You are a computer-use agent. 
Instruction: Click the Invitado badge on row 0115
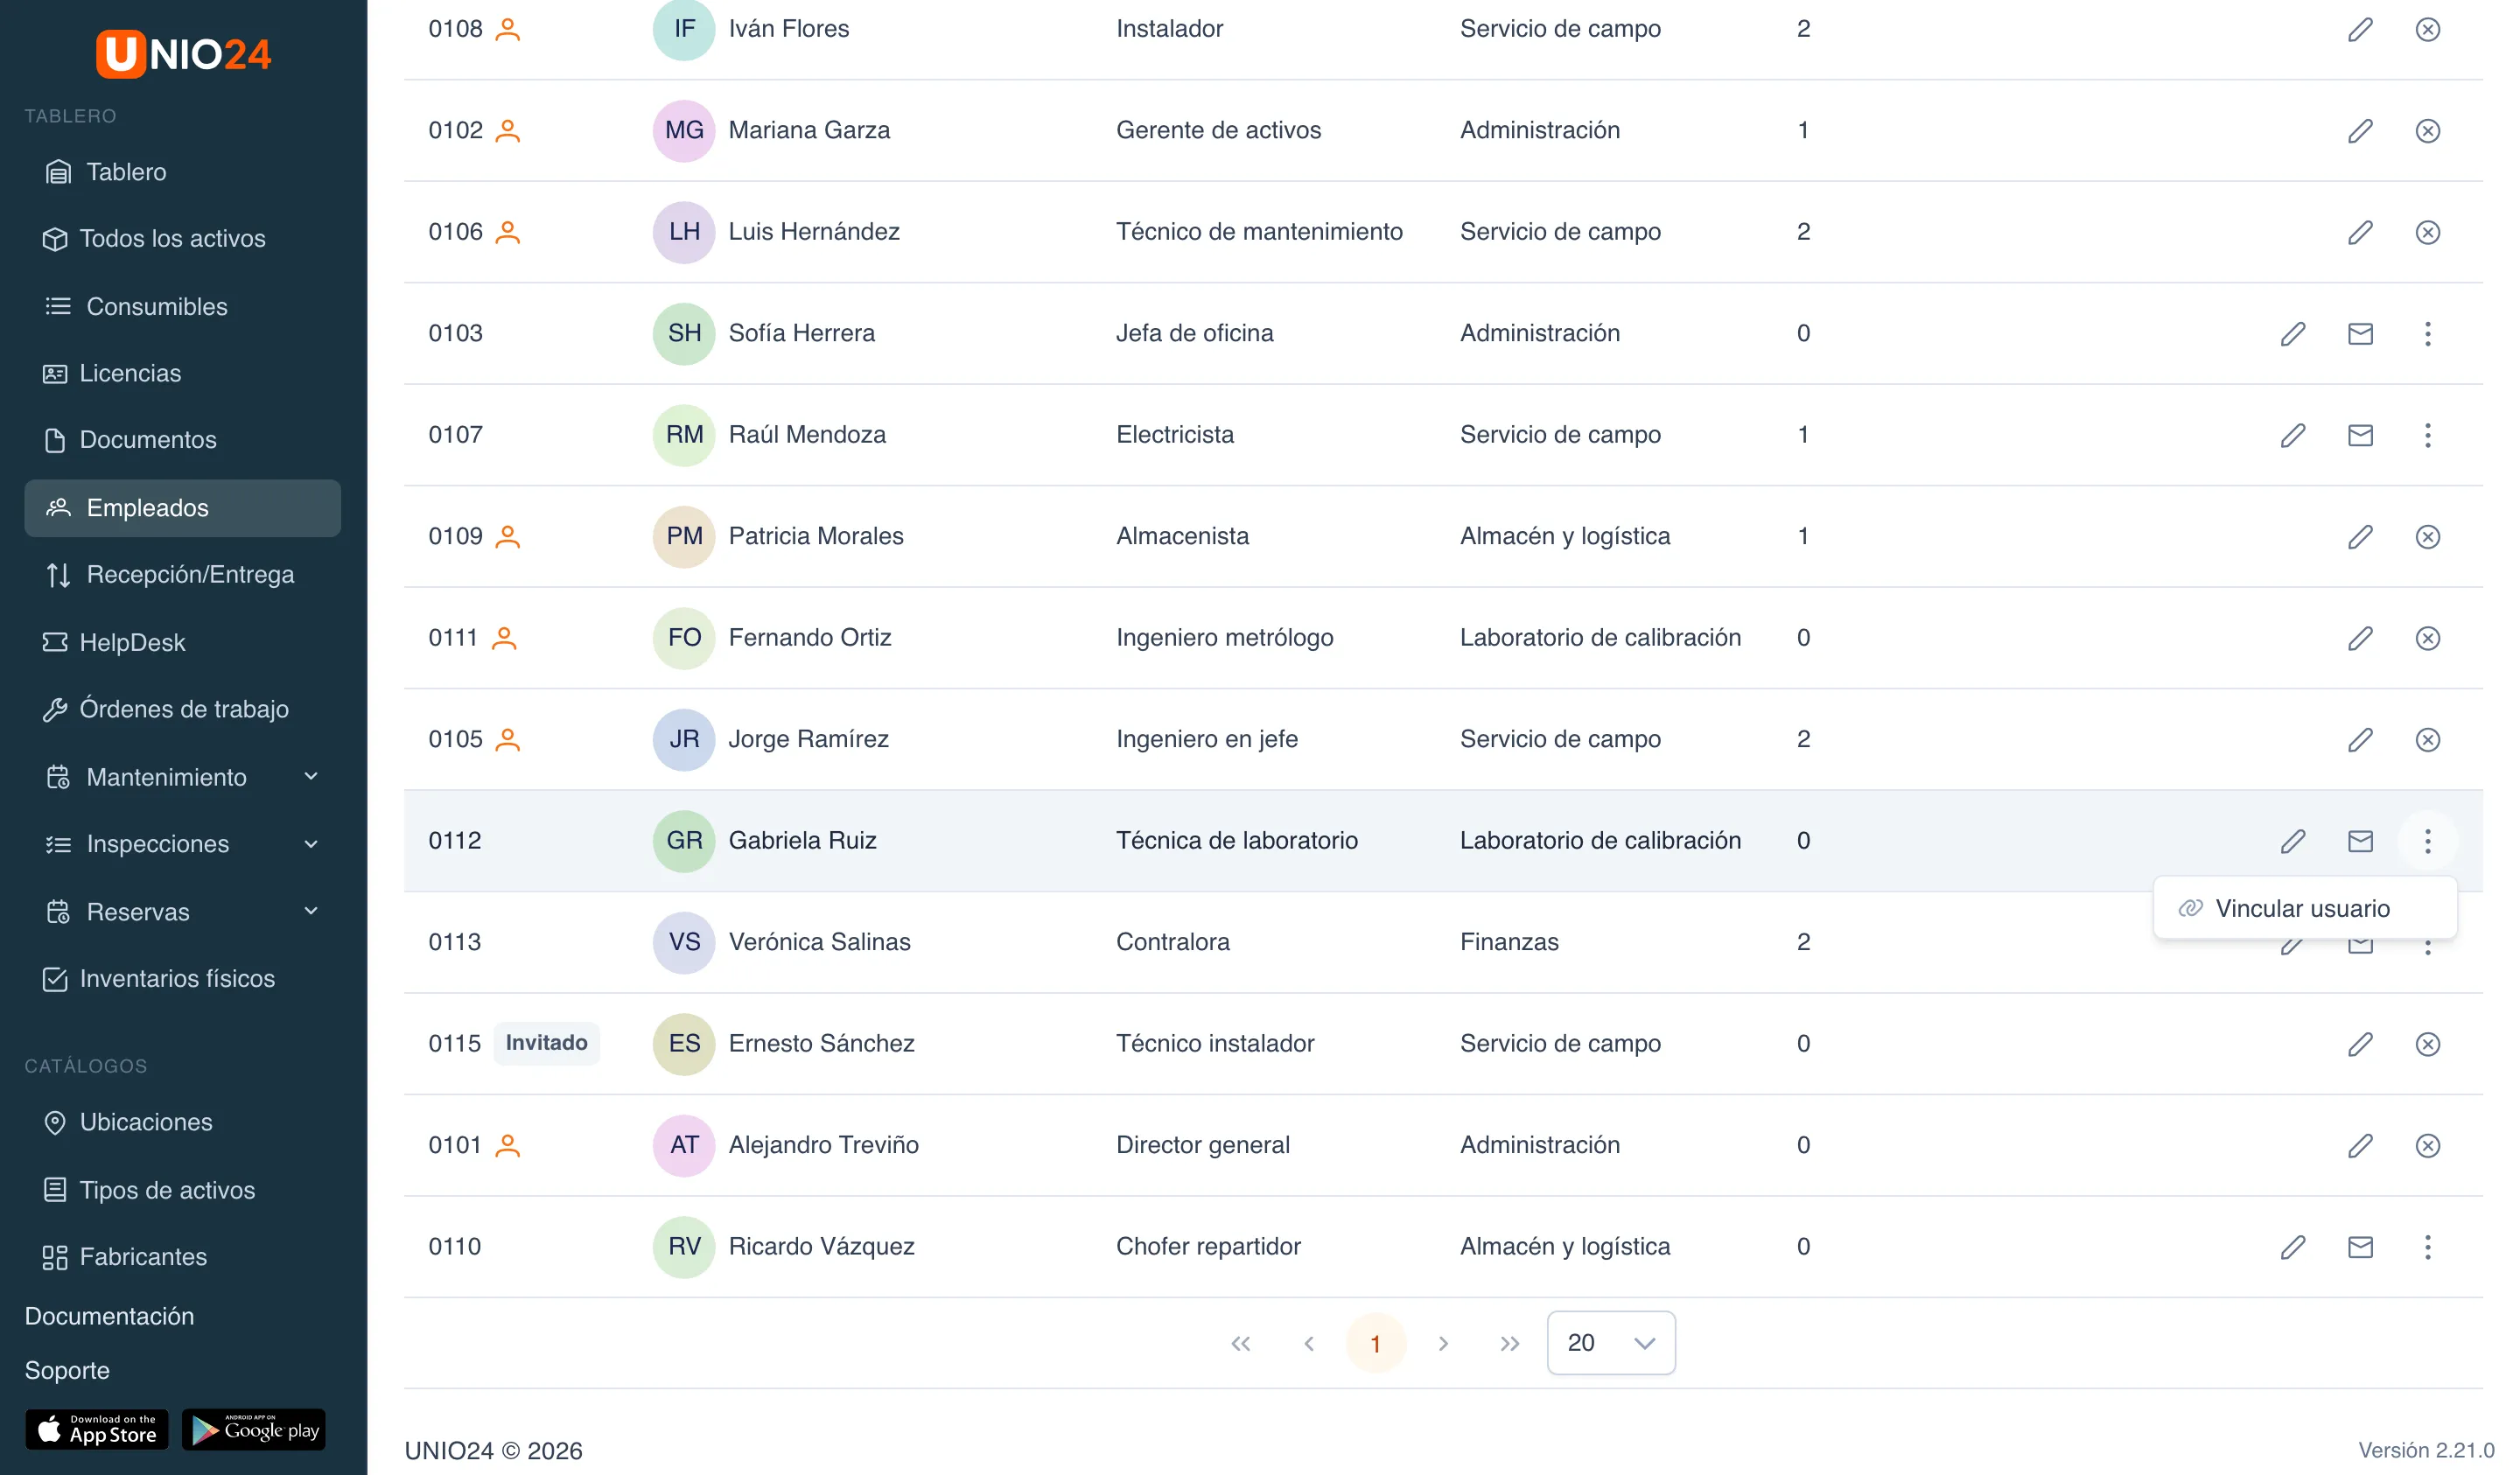[546, 1043]
